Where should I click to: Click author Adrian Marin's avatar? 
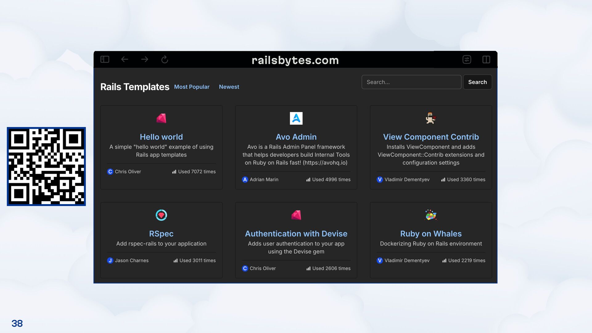[x=245, y=179]
